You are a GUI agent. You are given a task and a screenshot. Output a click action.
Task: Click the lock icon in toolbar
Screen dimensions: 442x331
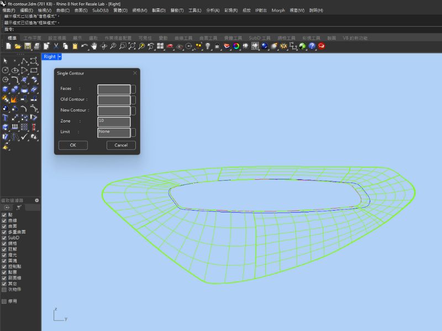(x=217, y=46)
